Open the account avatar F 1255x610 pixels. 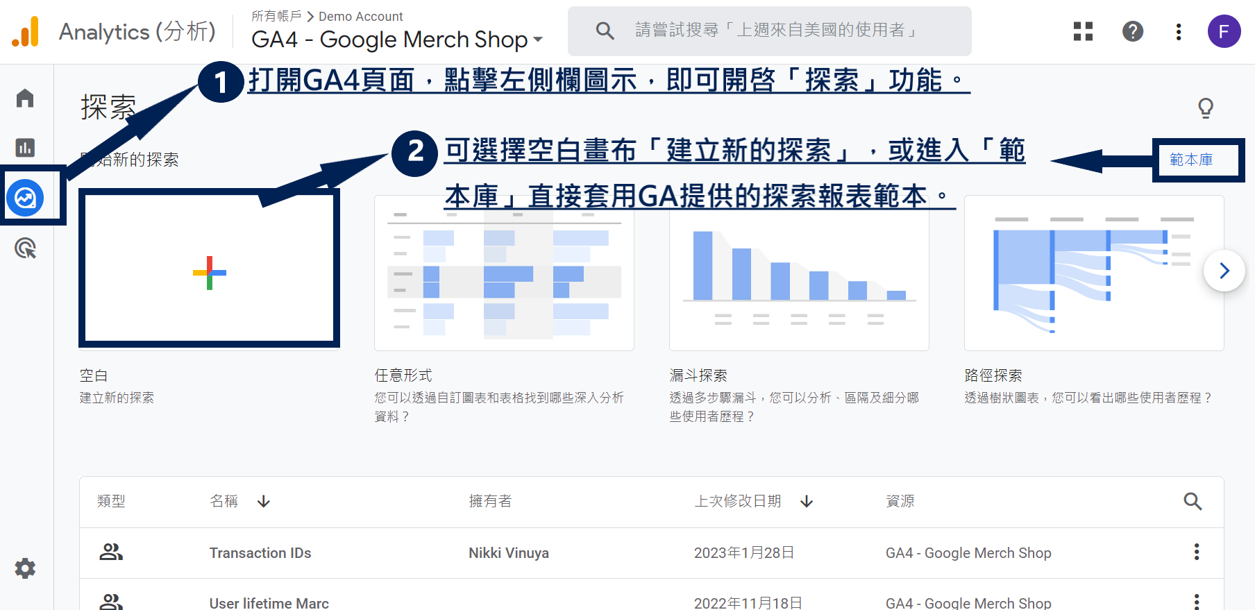(1224, 31)
